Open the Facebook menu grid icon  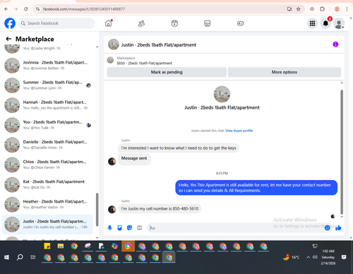(312, 23)
